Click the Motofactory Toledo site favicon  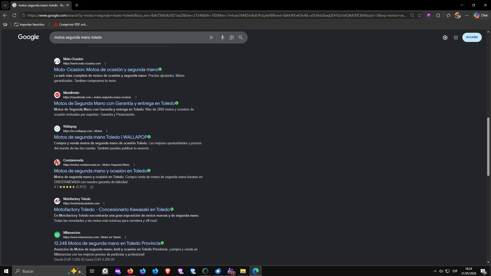57,201
